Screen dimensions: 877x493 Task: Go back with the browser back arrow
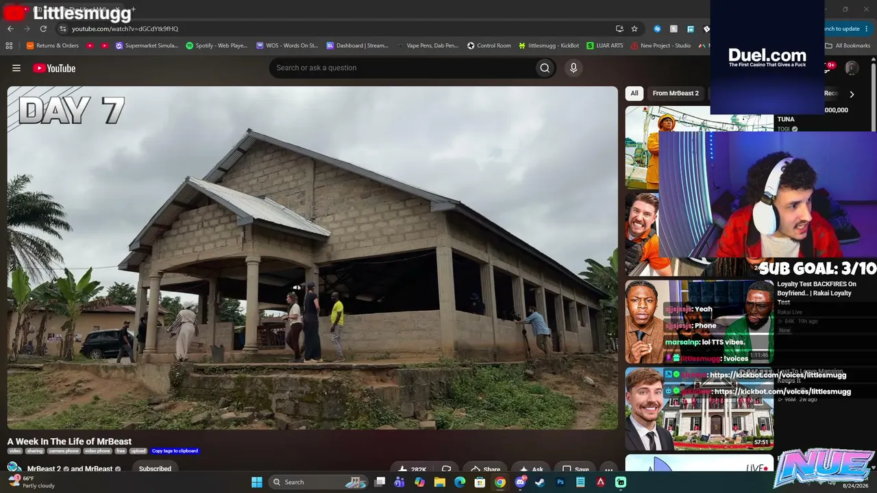(10, 29)
